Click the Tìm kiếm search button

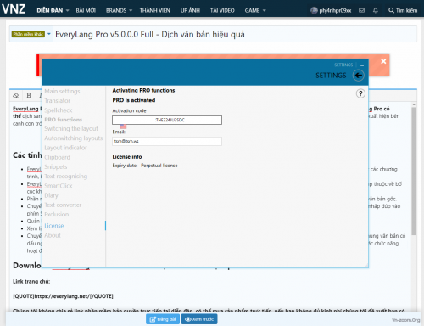[x=403, y=10]
